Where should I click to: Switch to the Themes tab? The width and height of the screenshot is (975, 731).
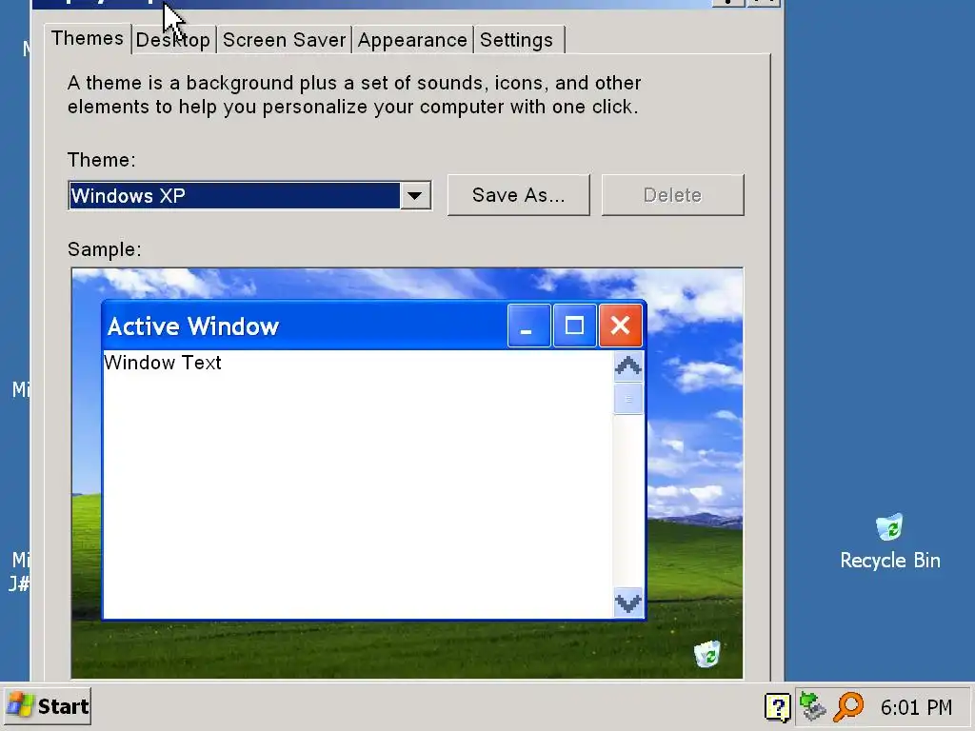[x=88, y=38]
